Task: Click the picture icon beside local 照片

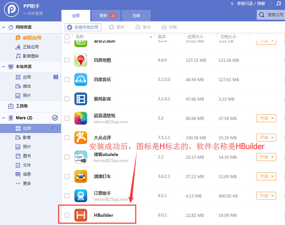Action: (x=18, y=96)
